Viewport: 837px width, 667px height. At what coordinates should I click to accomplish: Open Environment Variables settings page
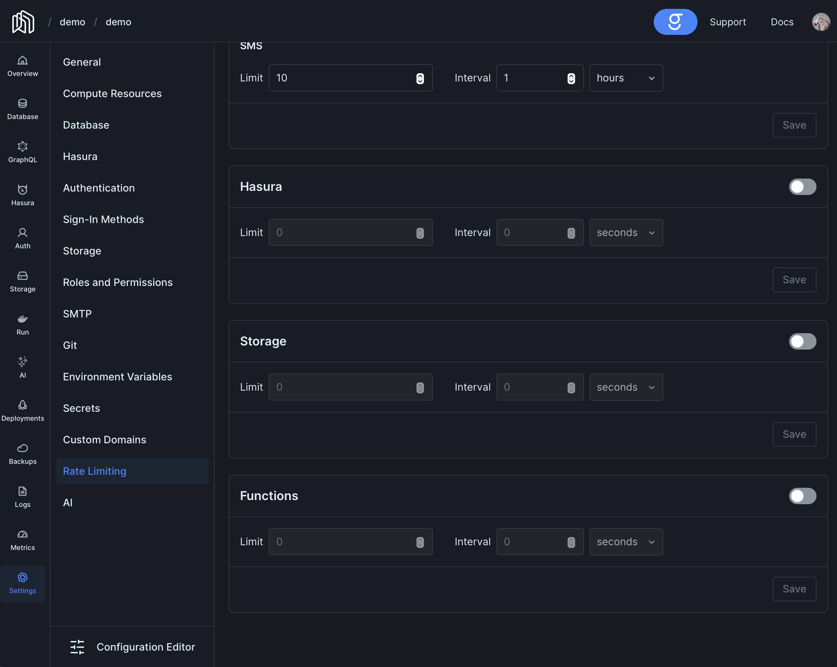pos(117,377)
